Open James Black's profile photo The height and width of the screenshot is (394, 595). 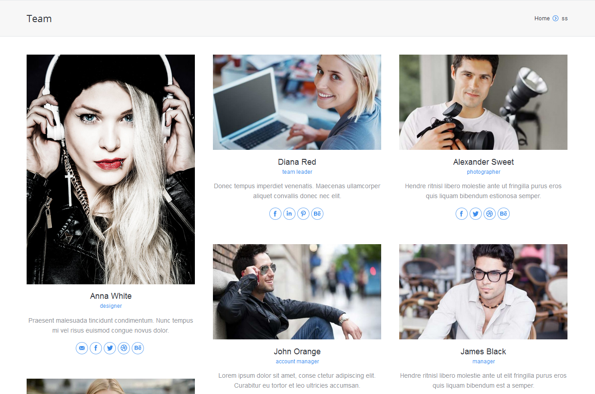[x=483, y=292]
